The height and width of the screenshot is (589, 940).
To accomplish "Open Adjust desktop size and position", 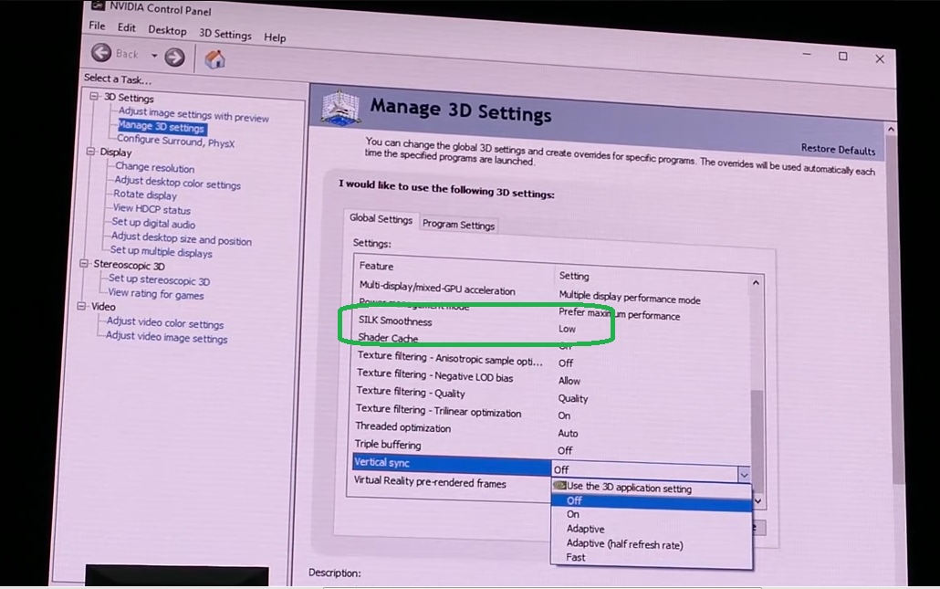I will tap(181, 238).
